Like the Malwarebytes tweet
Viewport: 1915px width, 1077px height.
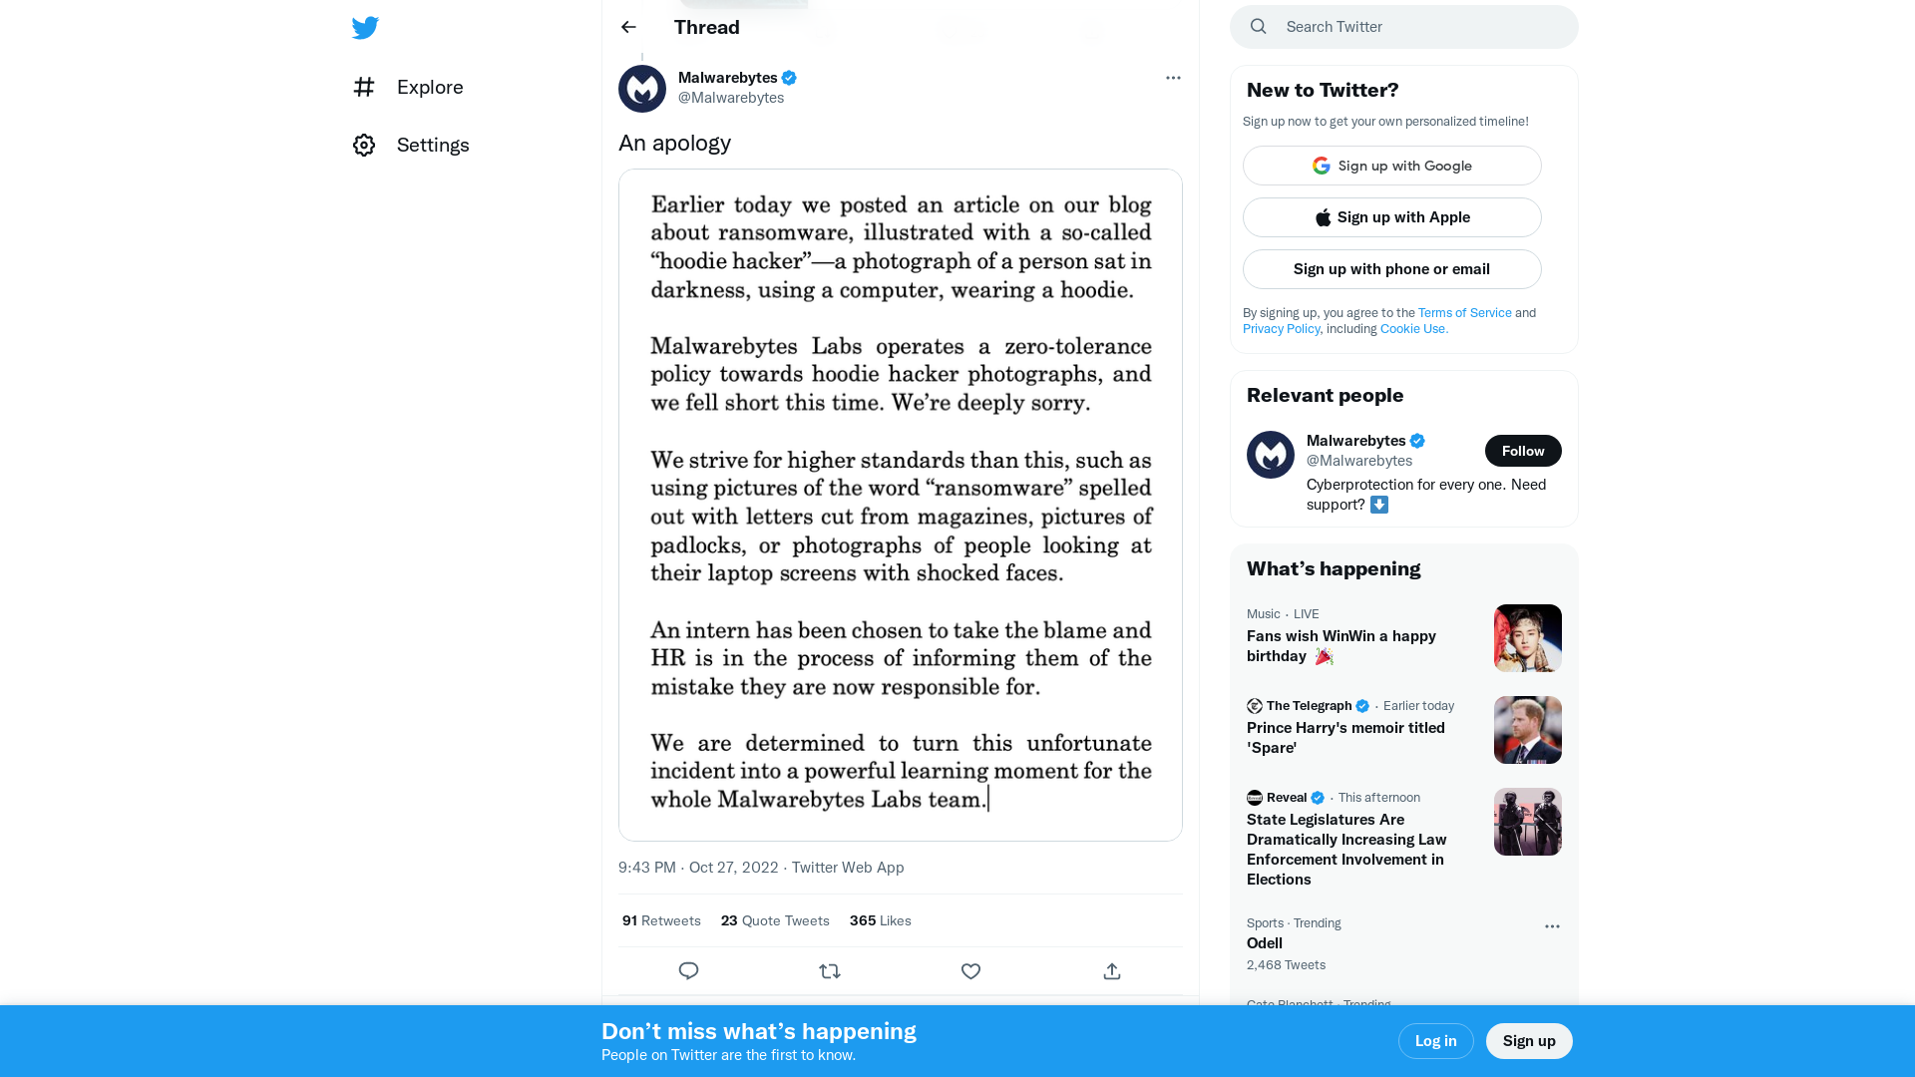point(970,970)
